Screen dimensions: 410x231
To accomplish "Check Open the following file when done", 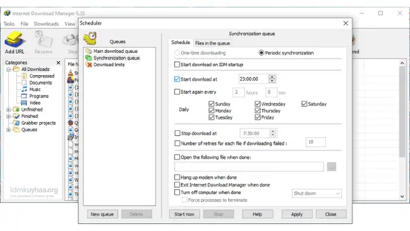I will (177, 157).
